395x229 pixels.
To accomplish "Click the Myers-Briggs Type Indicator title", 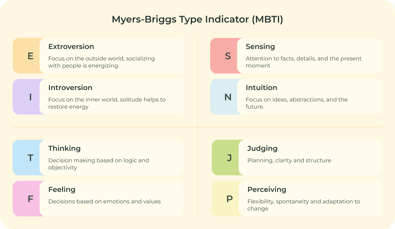I will pos(197,20).
